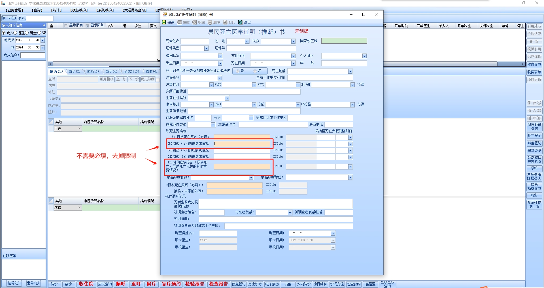Switch to the 草药(4) tab
This screenshot has width=544, height=288.
pyautogui.click(x=111, y=71)
